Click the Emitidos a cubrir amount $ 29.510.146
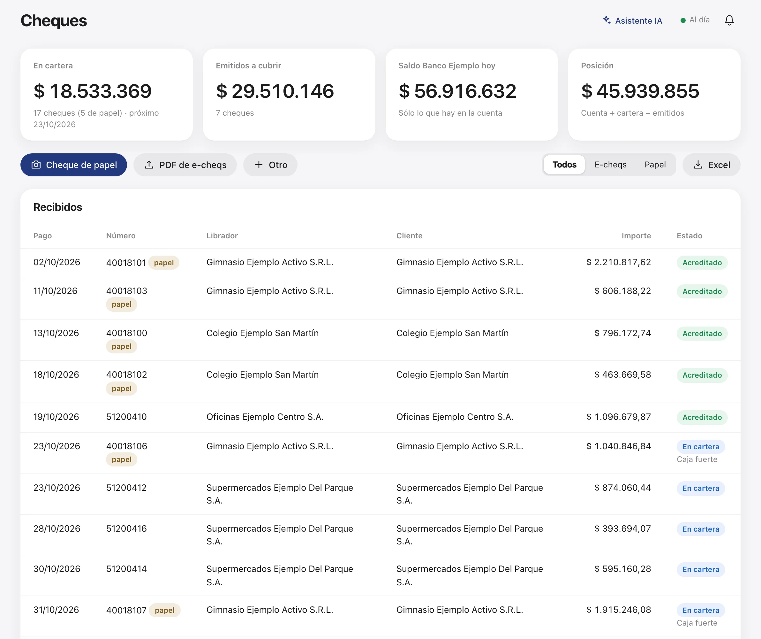761x639 pixels. pos(275,91)
